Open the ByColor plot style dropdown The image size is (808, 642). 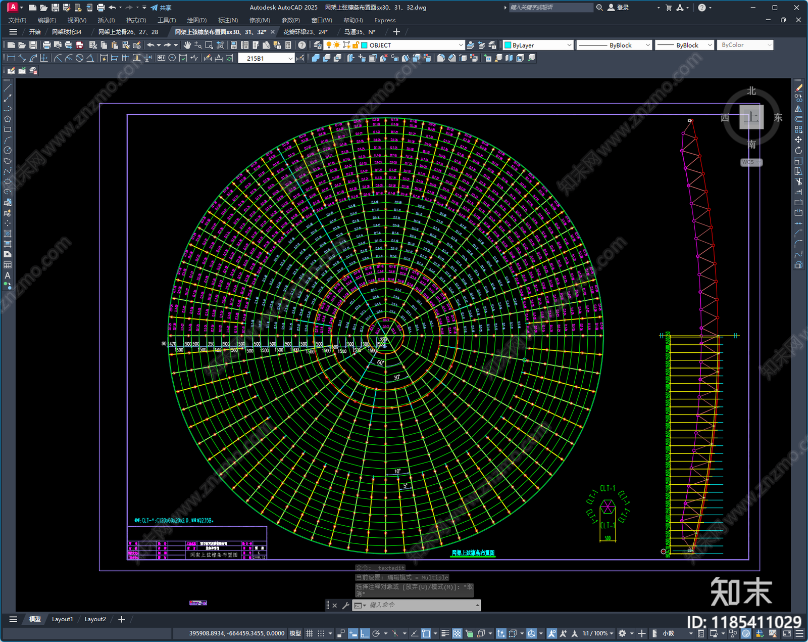770,45
